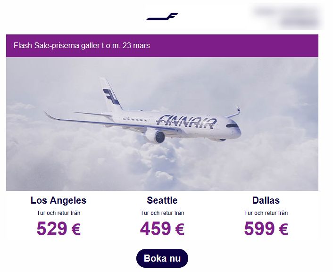Click the Finnair F logo on the airplane tail
The image size is (333, 272).
(111, 97)
